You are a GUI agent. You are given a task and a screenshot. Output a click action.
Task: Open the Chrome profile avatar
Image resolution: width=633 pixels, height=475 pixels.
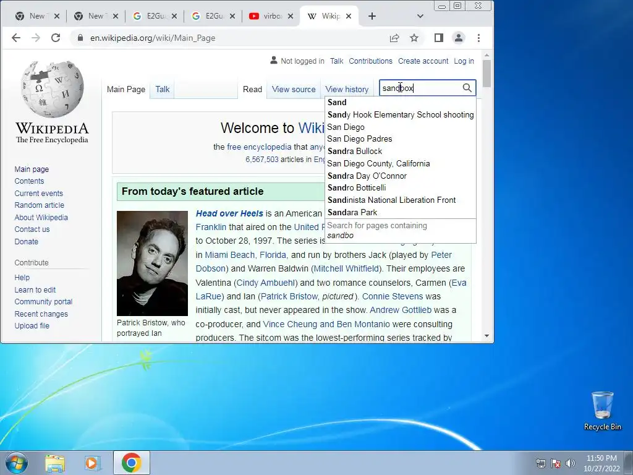click(459, 38)
